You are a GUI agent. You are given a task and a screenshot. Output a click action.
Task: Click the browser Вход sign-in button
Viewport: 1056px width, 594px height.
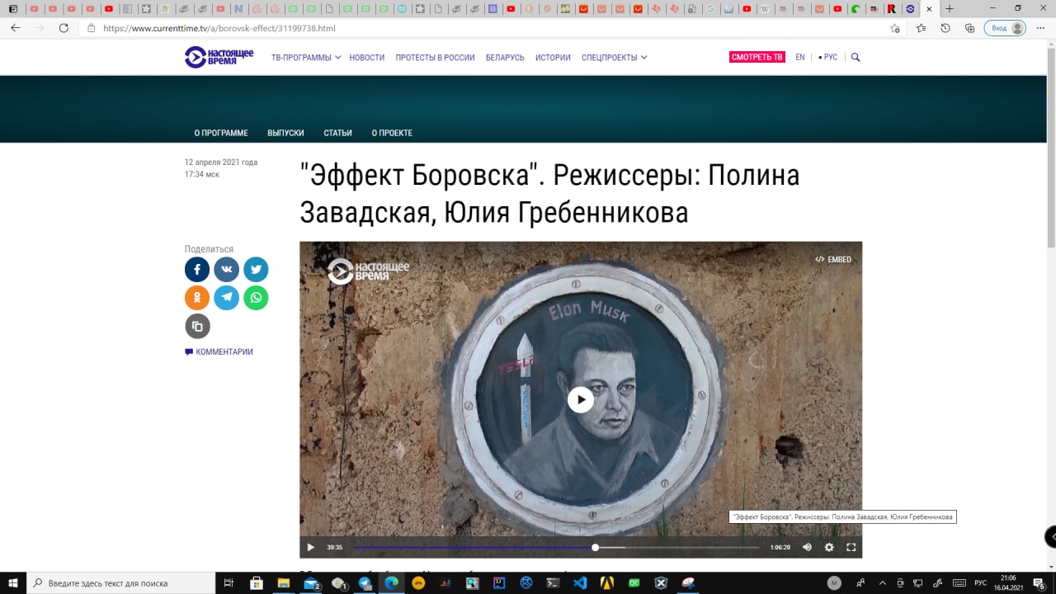point(1005,28)
